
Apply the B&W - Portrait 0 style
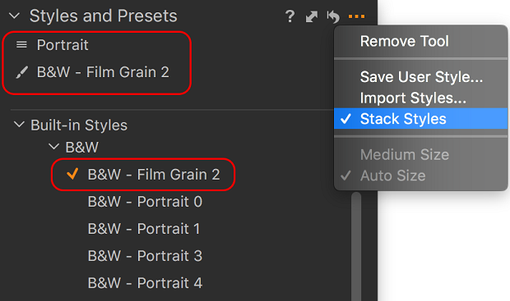tap(145, 202)
